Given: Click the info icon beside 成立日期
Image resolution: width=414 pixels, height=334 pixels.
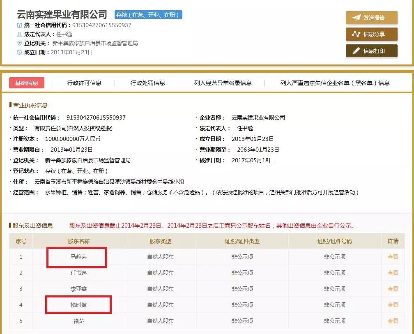Looking at the screenshot, I should click(19, 52).
